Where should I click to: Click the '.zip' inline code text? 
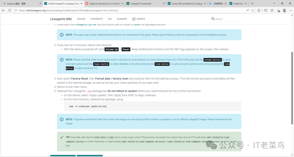(89, 91)
